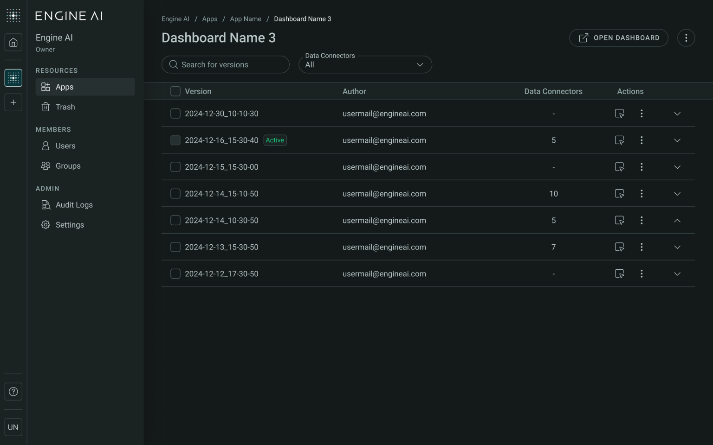Image resolution: width=713 pixels, height=445 pixels.
Task: Click the Data Connectors column header
Action: 553,91
